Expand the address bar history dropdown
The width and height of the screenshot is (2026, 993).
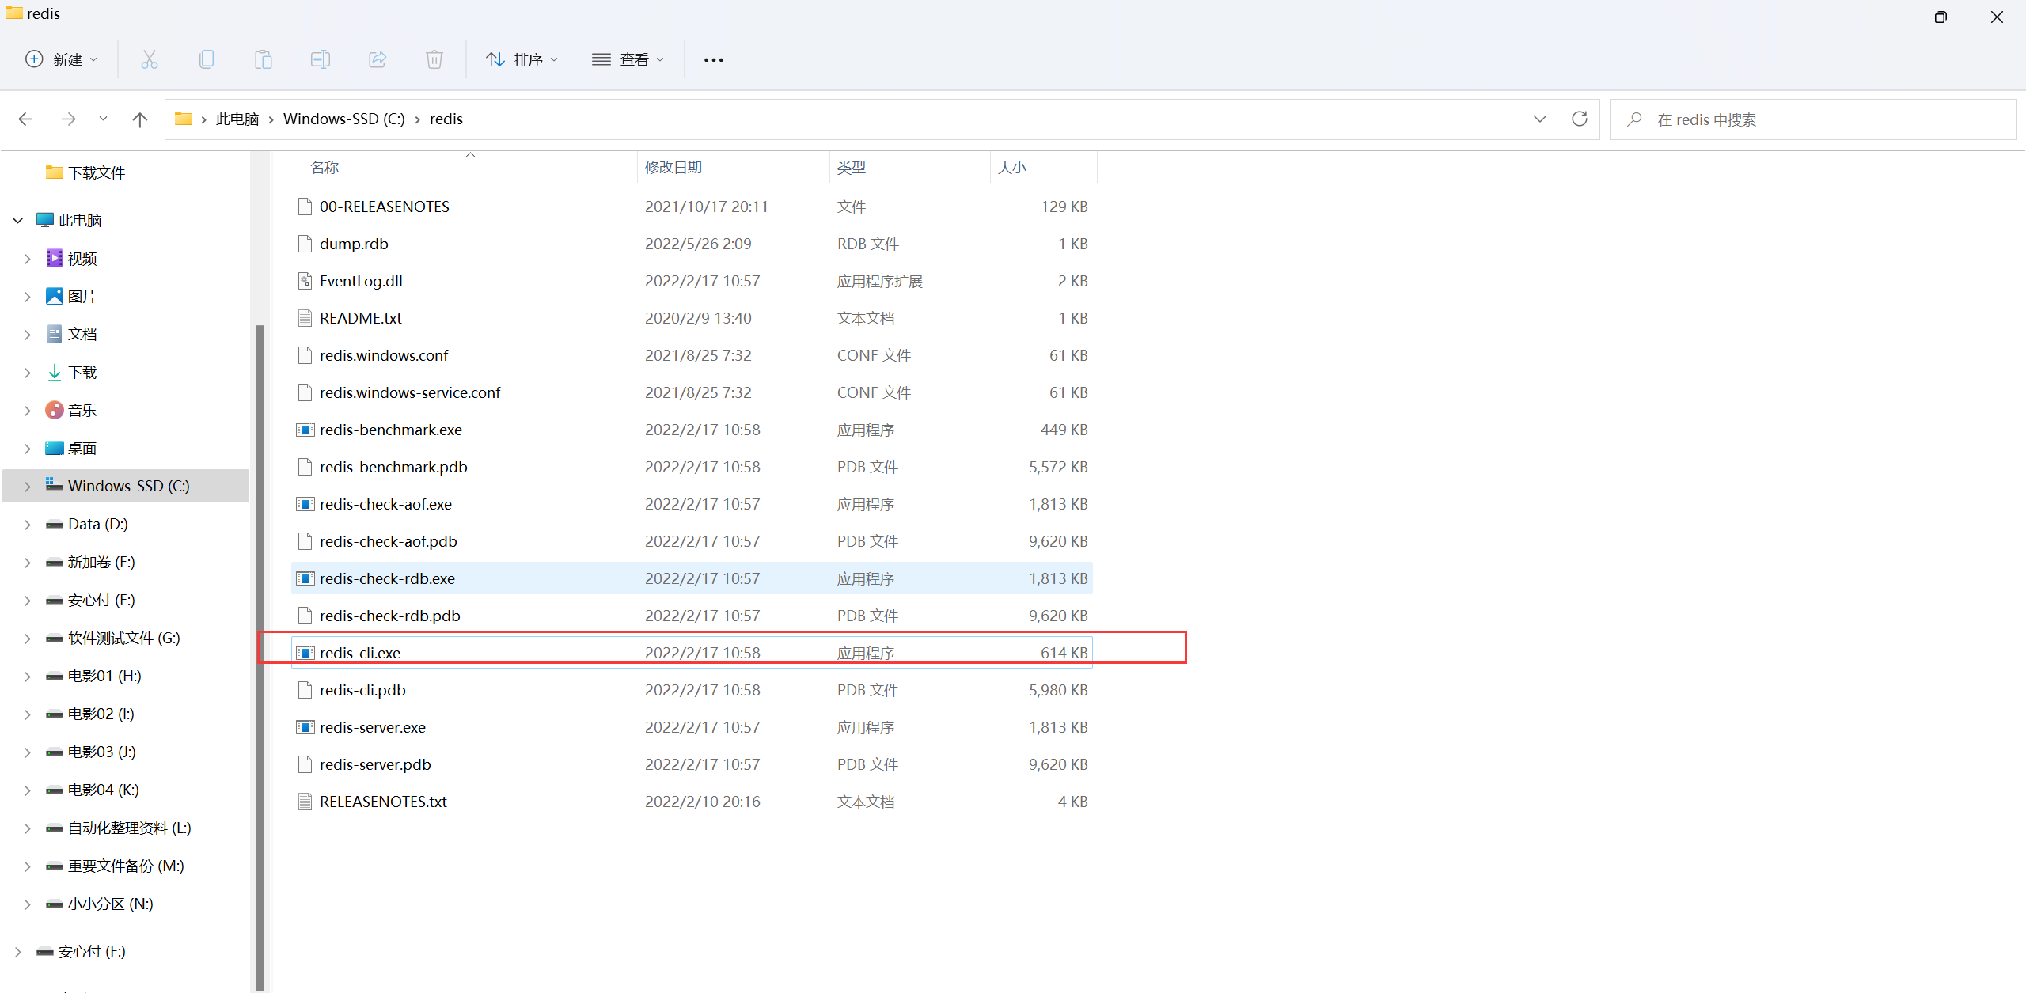(1539, 119)
